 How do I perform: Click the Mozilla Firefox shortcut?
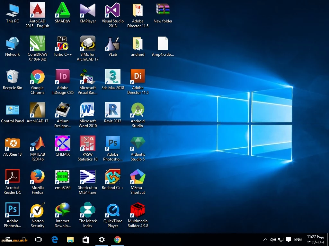(37, 181)
